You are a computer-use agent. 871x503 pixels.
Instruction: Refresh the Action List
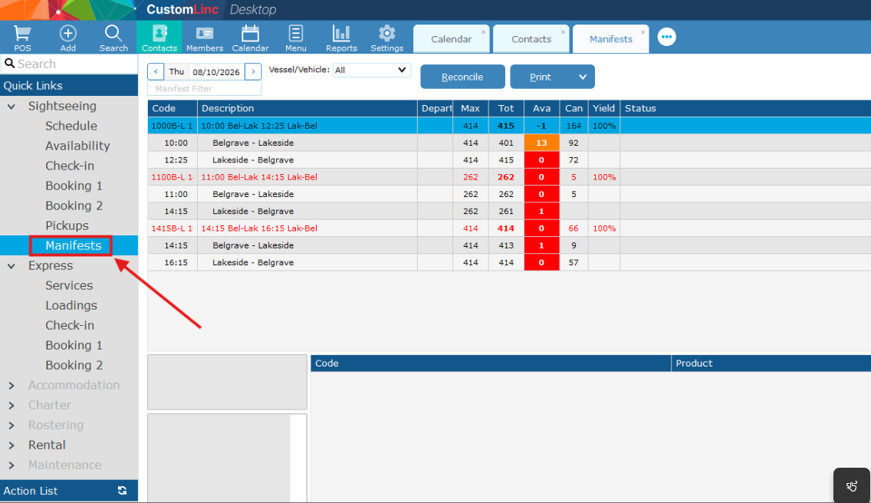point(122,491)
